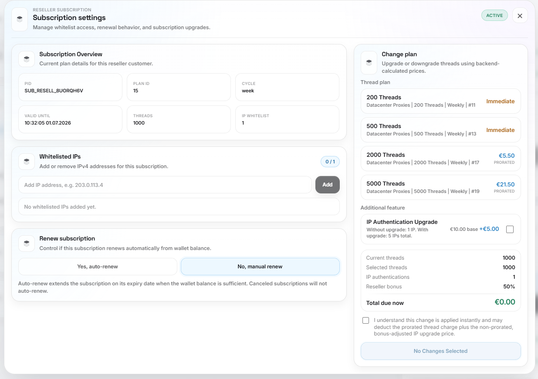Viewport: 538px width, 379px height.
Task: Click the Selected threads 1000 value
Action: pos(509,267)
